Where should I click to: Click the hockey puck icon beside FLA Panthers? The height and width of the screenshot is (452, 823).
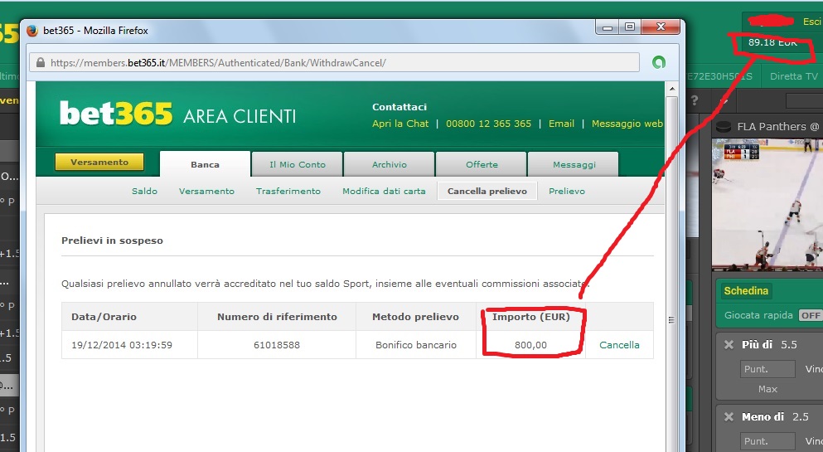(724, 127)
